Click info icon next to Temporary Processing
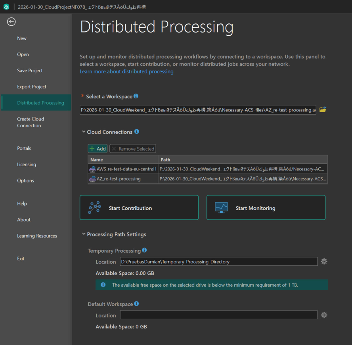The height and width of the screenshot is (345, 352). pos(144,250)
